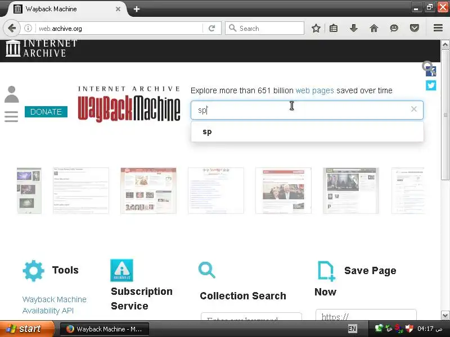Follow the 'web pages' link
The width and height of the screenshot is (450, 337).
pos(314,90)
